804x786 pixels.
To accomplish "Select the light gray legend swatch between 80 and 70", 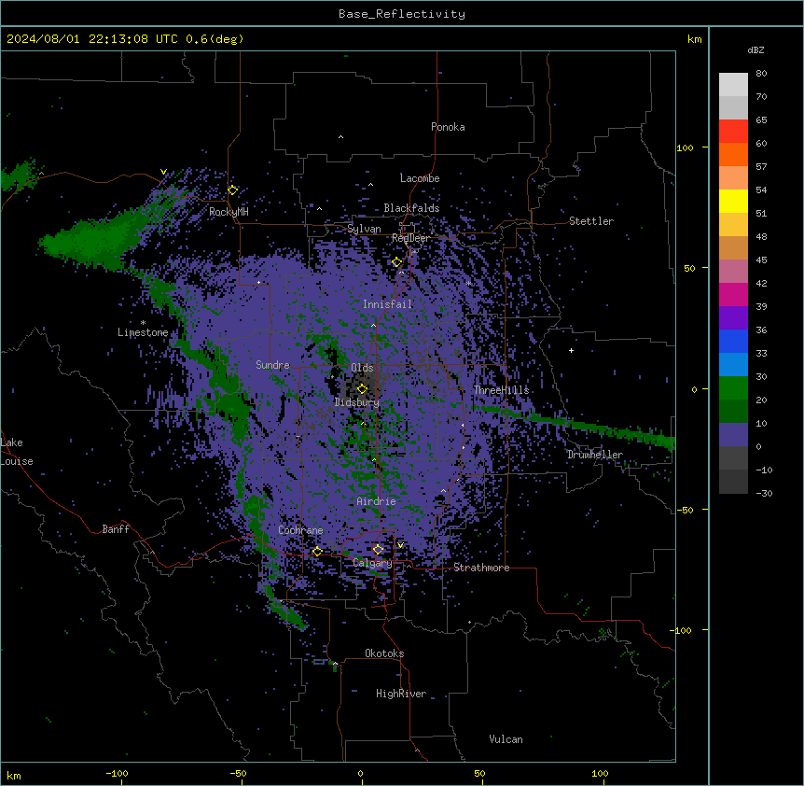I will click(x=733, y=85).
